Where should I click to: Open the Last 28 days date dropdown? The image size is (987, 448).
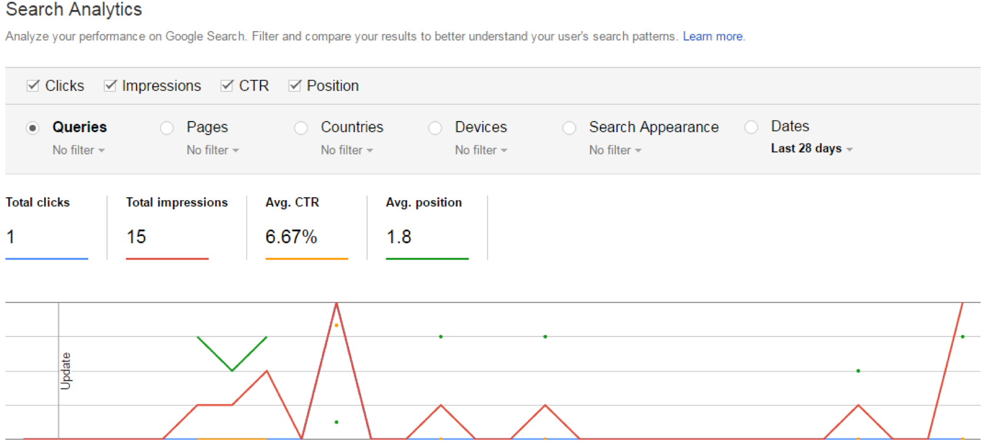click(811, 149)
